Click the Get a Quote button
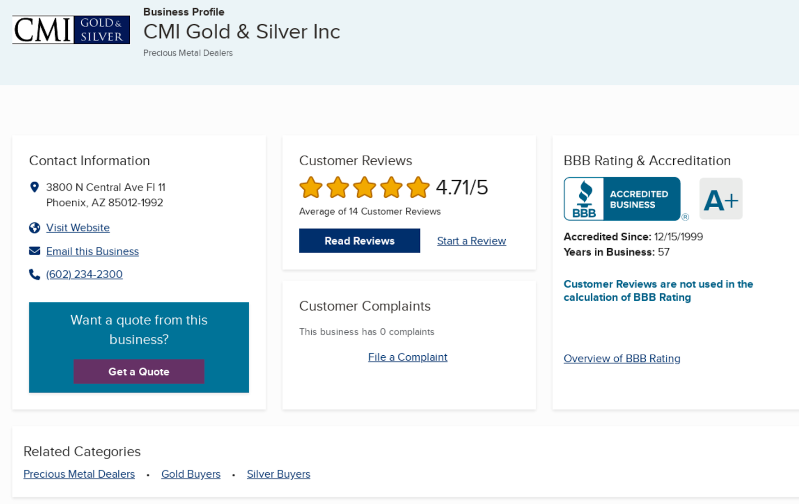This screenshot has width=799, height=504. (x=139, y=372)
